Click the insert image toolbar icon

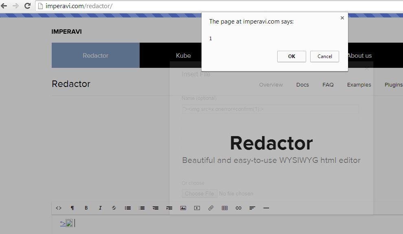tap(183, 208)
